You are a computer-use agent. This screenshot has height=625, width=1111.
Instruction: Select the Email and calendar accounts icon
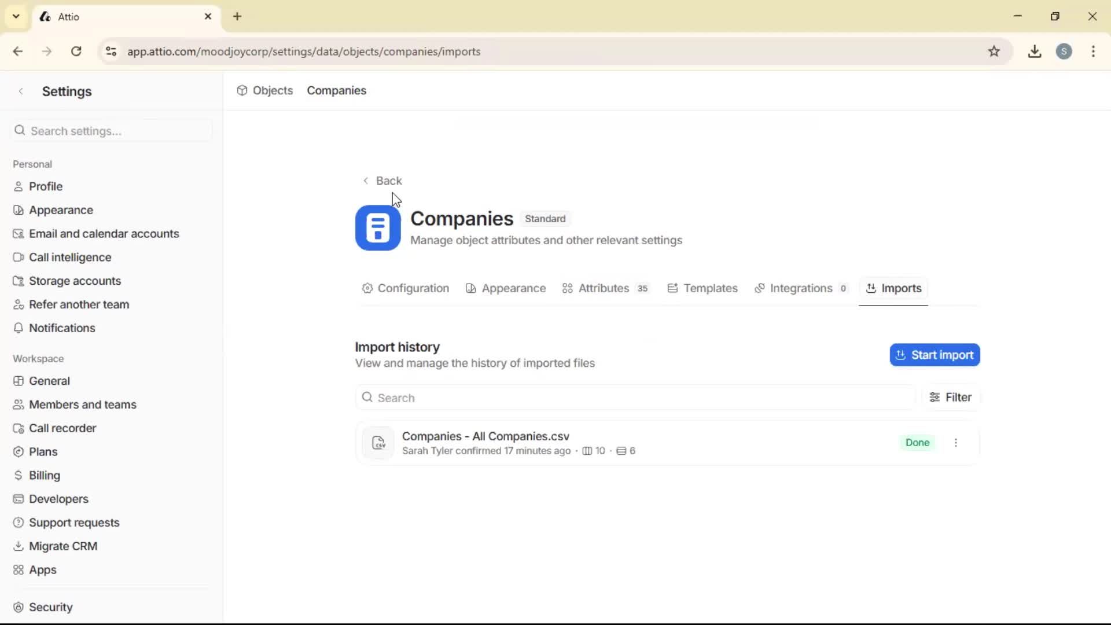19,233
